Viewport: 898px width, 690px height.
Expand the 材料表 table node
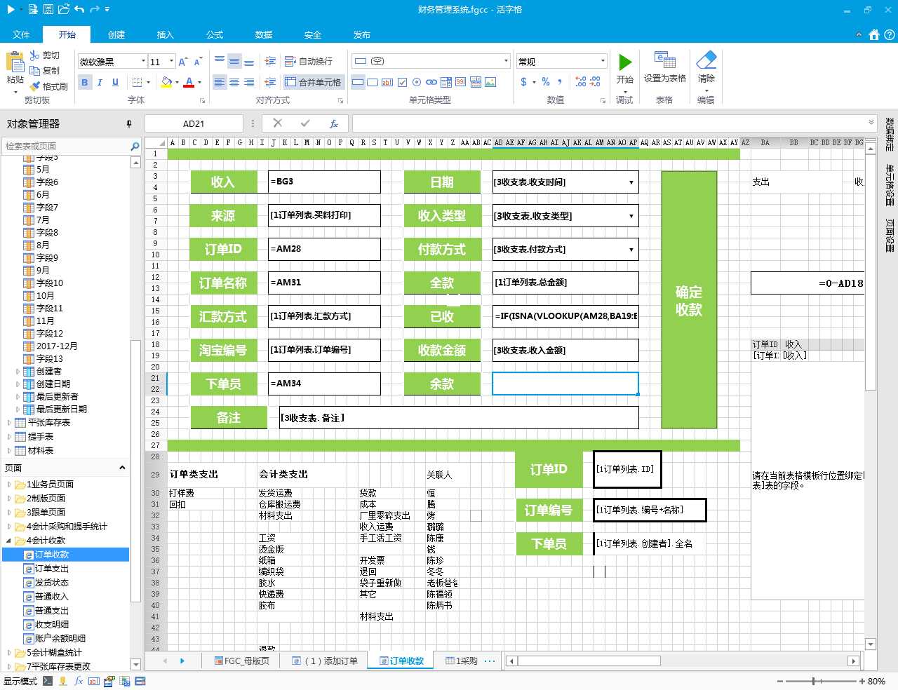(9, 451)
